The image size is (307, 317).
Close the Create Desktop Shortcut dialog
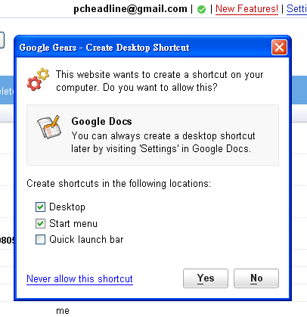[279, 47]
